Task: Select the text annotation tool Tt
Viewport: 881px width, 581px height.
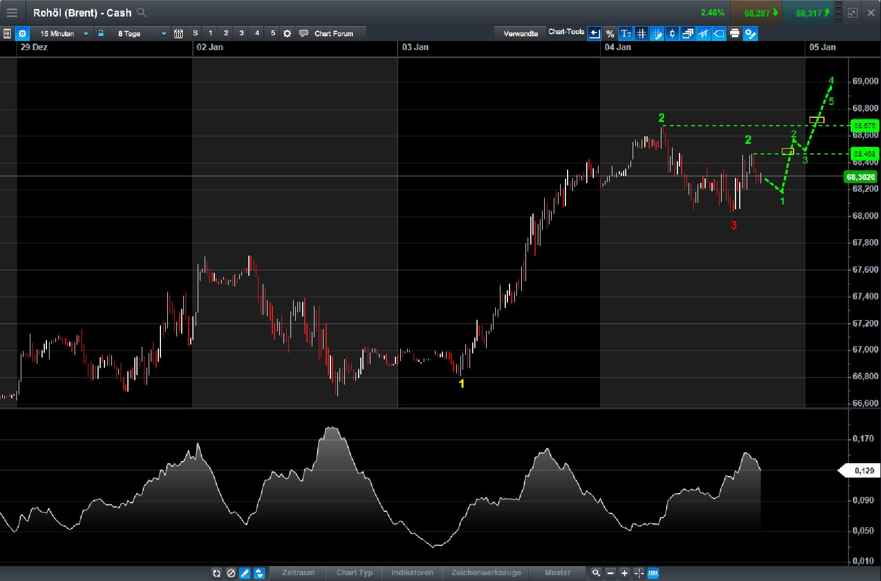Action: point(626,34)
